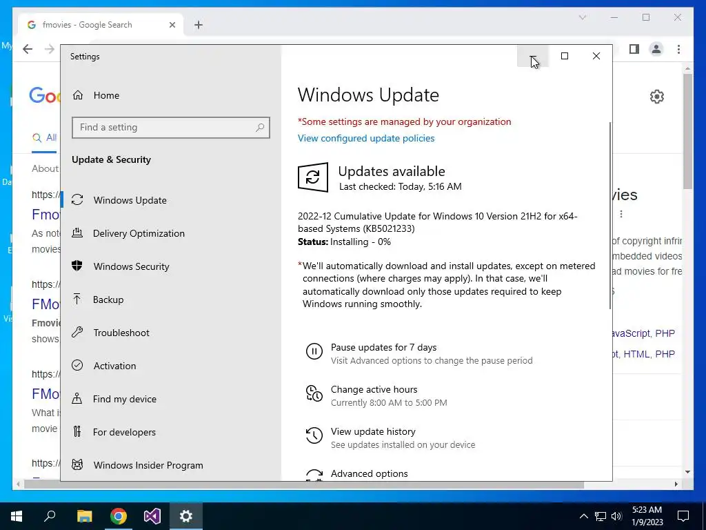The image size is (706, 530).
Task: Click the Find a setting search field
Action: pos(171,128)
